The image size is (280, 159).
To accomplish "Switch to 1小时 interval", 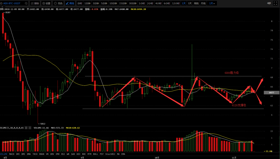I will (x=142, y=3).
